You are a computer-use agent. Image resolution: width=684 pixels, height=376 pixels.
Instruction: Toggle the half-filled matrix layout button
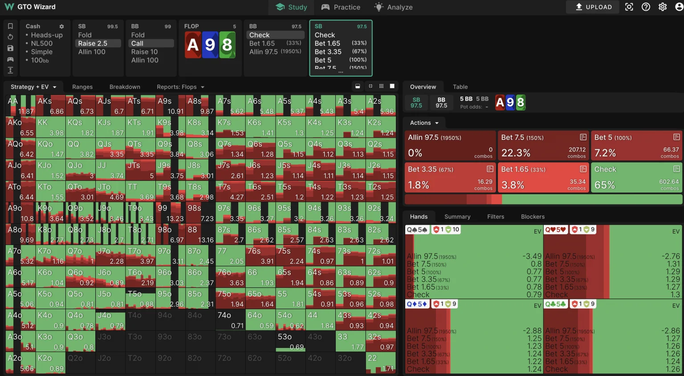358,86
